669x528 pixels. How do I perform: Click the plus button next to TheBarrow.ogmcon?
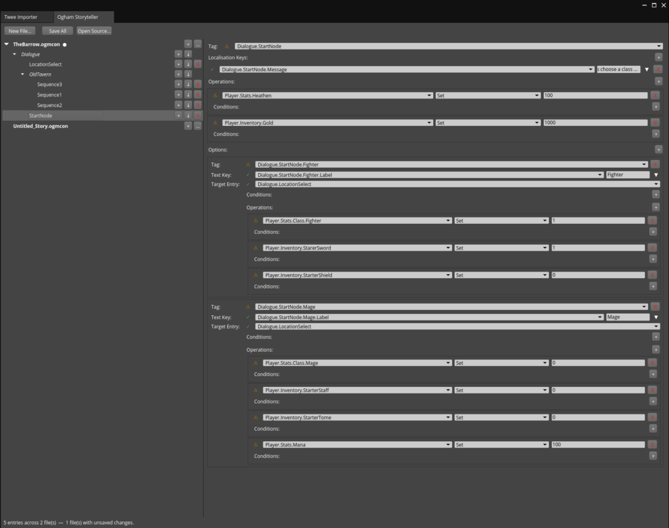(188, 44)
